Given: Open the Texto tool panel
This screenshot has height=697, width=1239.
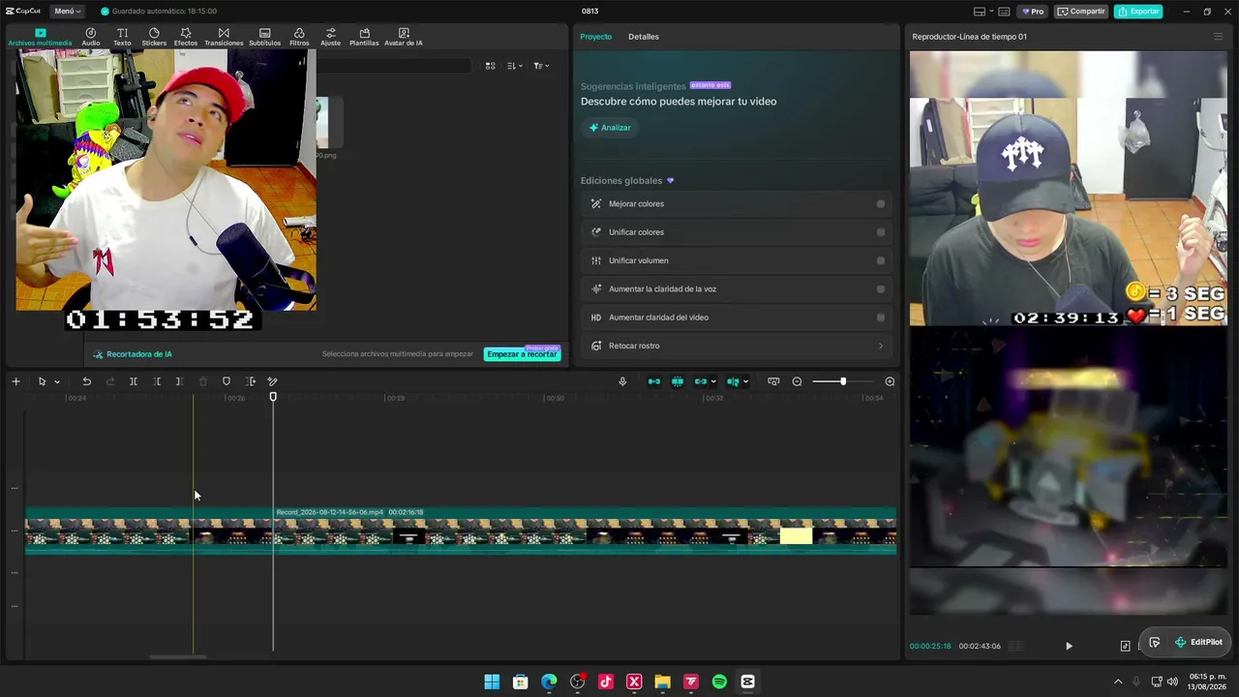Looking at the screenshot, I should click(122, 37).
